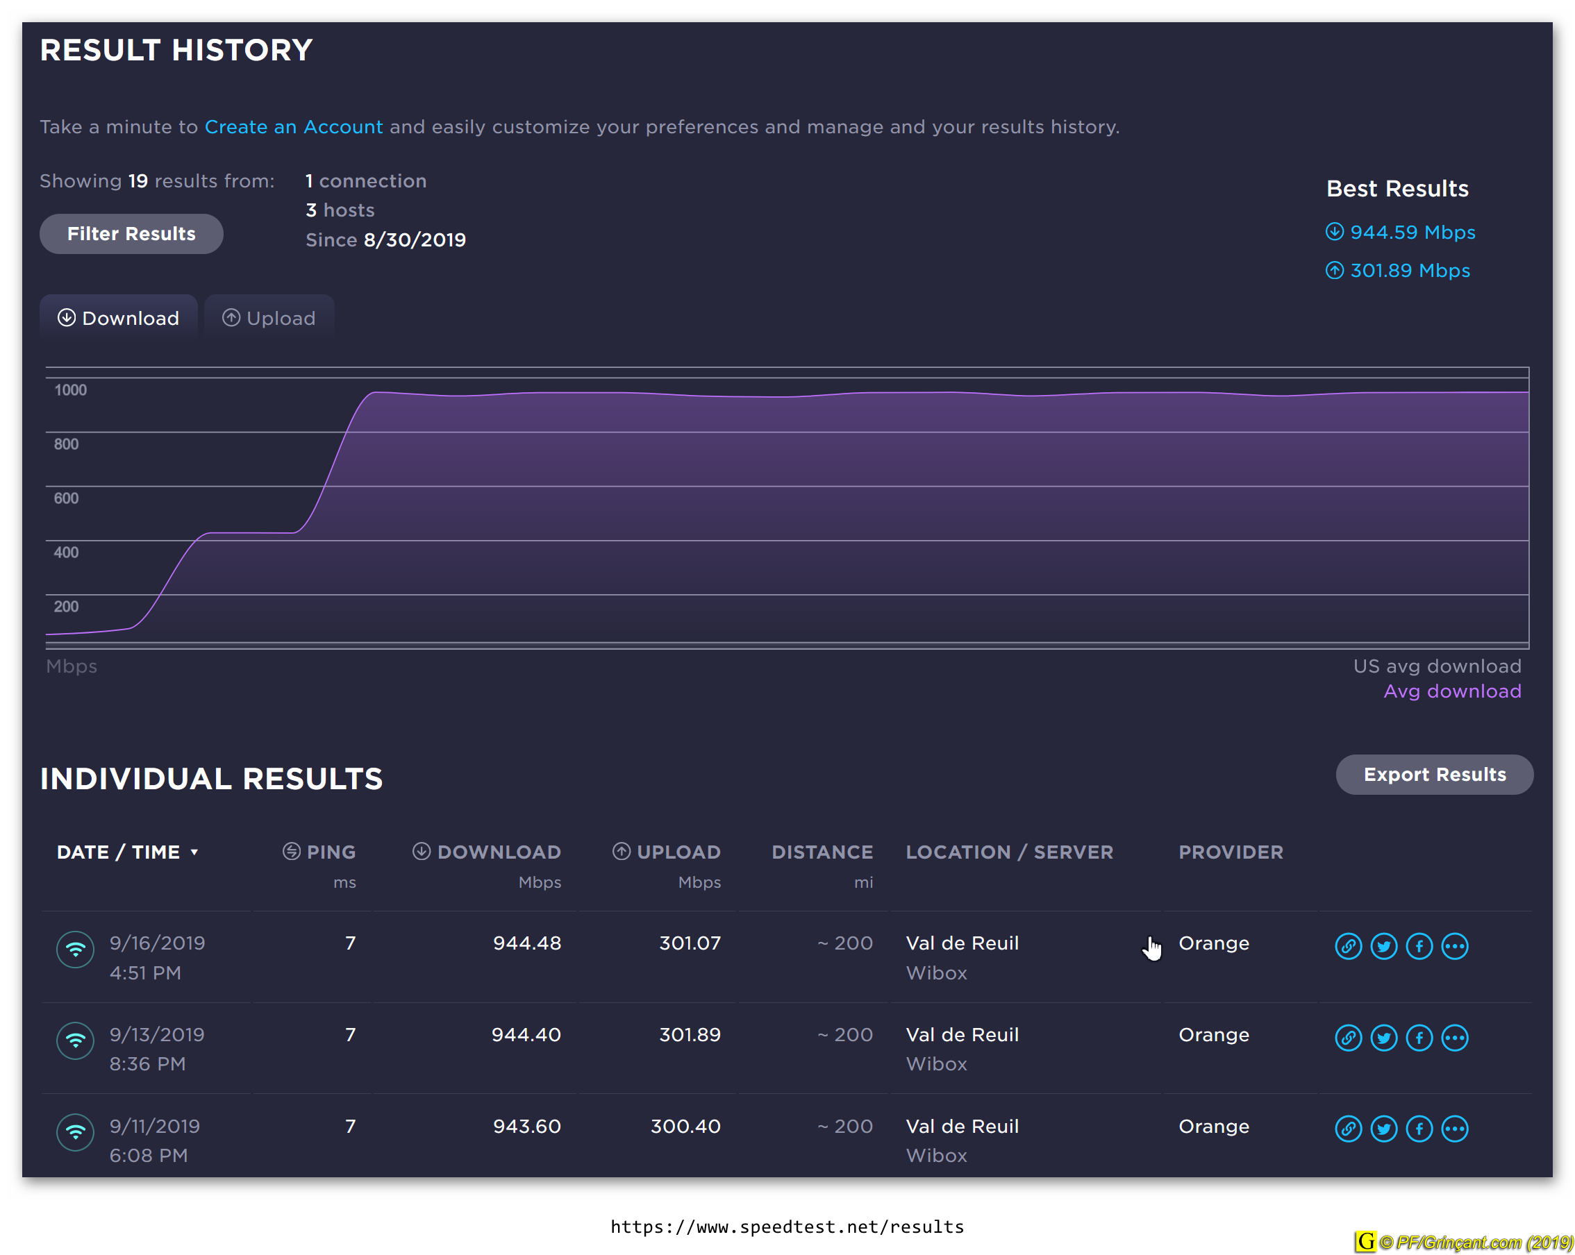Toggle Avg download legend series
This screenshot has width=1575, height=1255.
point(1451,691)
